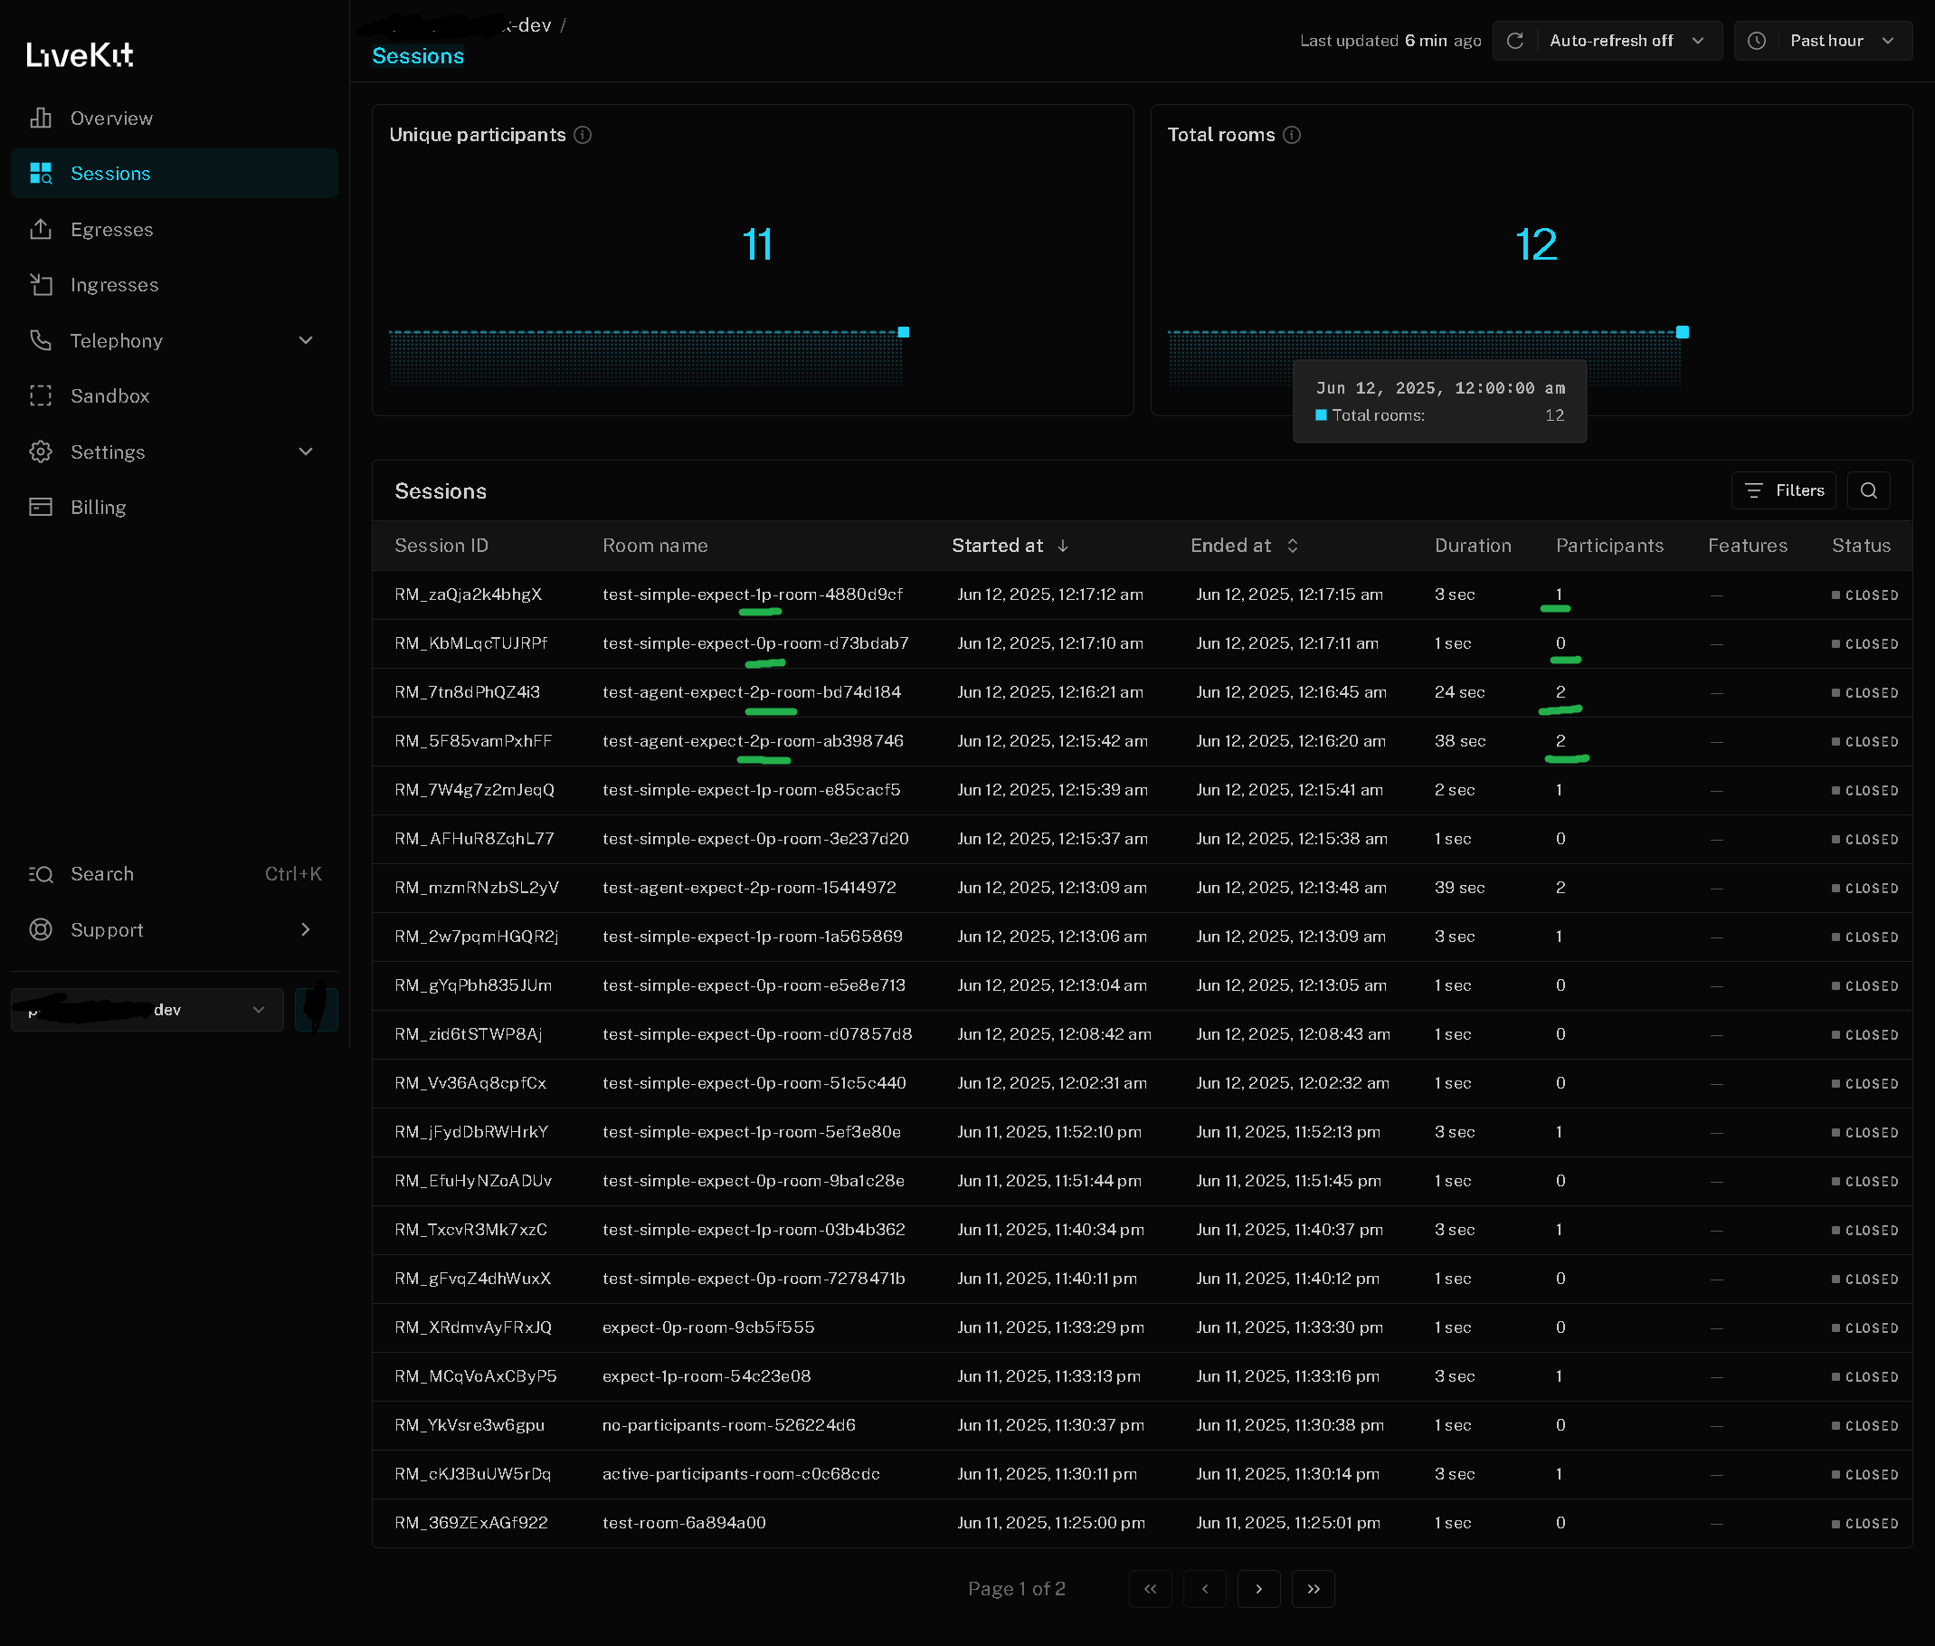Click session ID RM_zid6tSTWP8Aj
Image resolution: width=1935 pixels, height=1646 pixels.
click(x=469, y=1034)
